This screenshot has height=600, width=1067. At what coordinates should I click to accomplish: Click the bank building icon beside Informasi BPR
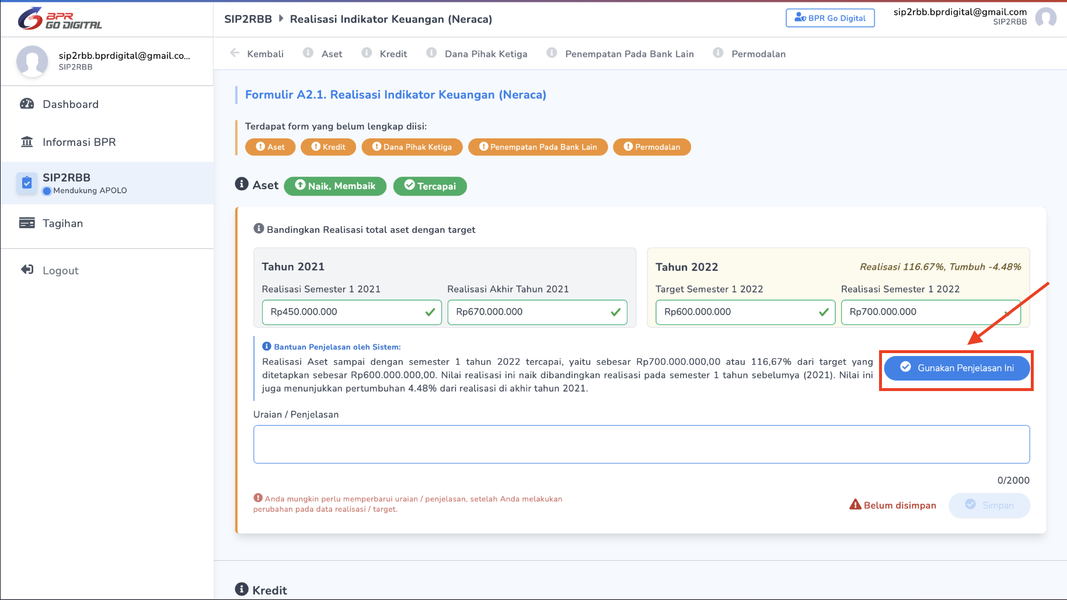pyautogui.click(x=27, y=142)
